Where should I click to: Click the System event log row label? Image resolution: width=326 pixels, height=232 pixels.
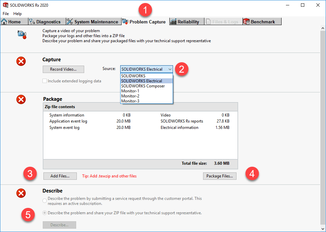tap(64, 127)
